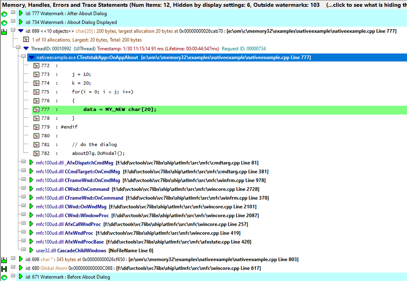This screenshot has height=281, width=407.
Task: Expand the _AfxDispatchCmdMsg stack frame
Action: pos(23,161)
